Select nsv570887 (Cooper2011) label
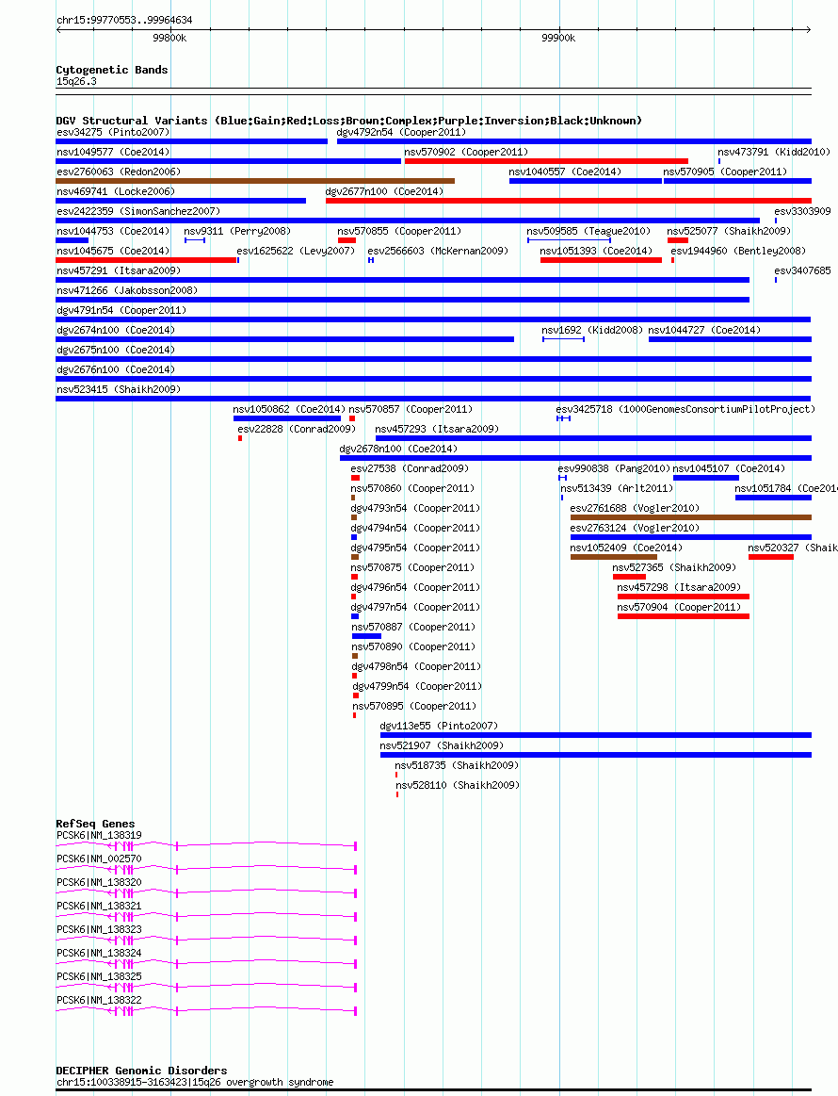This screenshot has width=838, height=1096. pos(413,627)
